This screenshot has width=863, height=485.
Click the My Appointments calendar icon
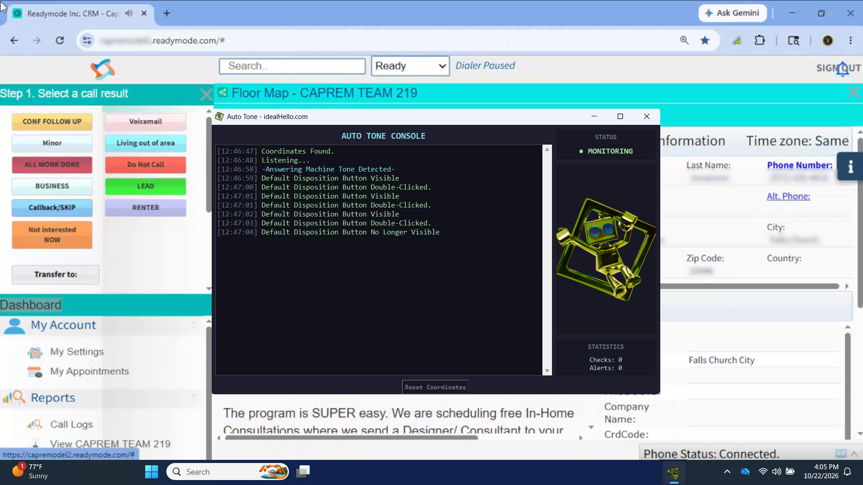pyautogui.click(x=35, y=372)
